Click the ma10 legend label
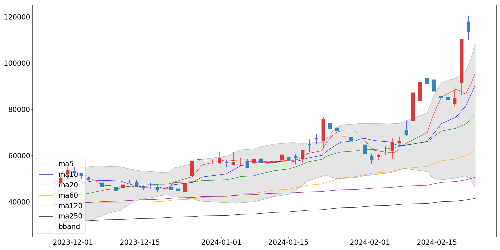This screenshot has height=250, width=500. (68, 174)
